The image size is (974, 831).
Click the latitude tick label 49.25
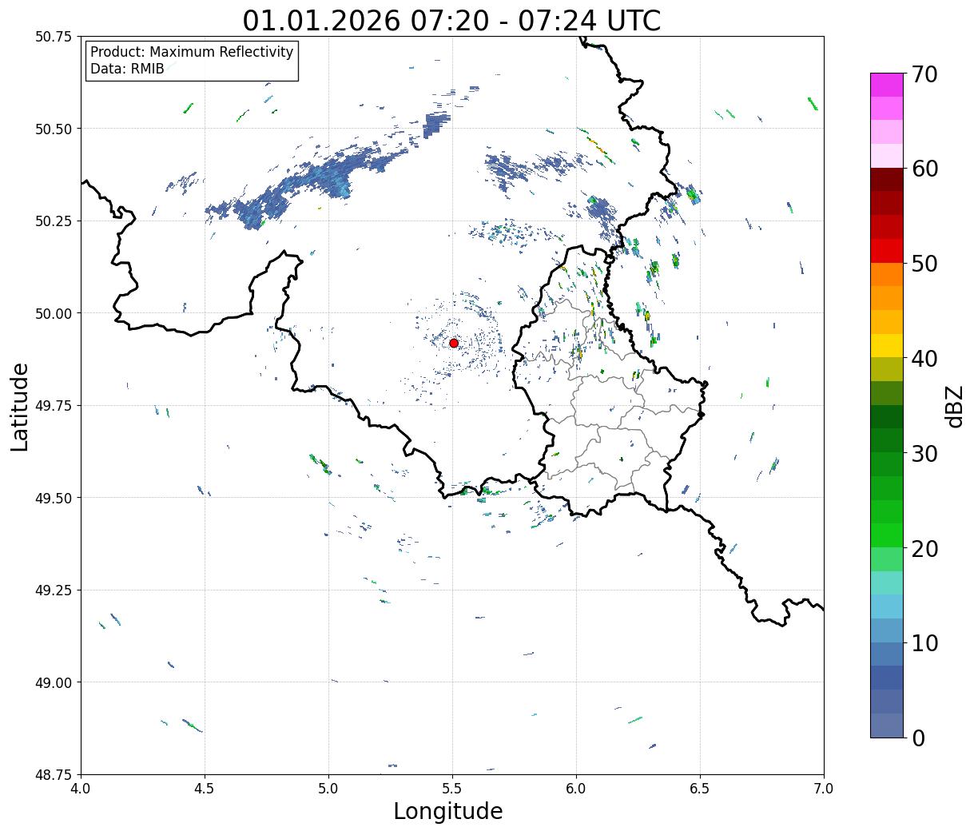(x=53, y=590)
